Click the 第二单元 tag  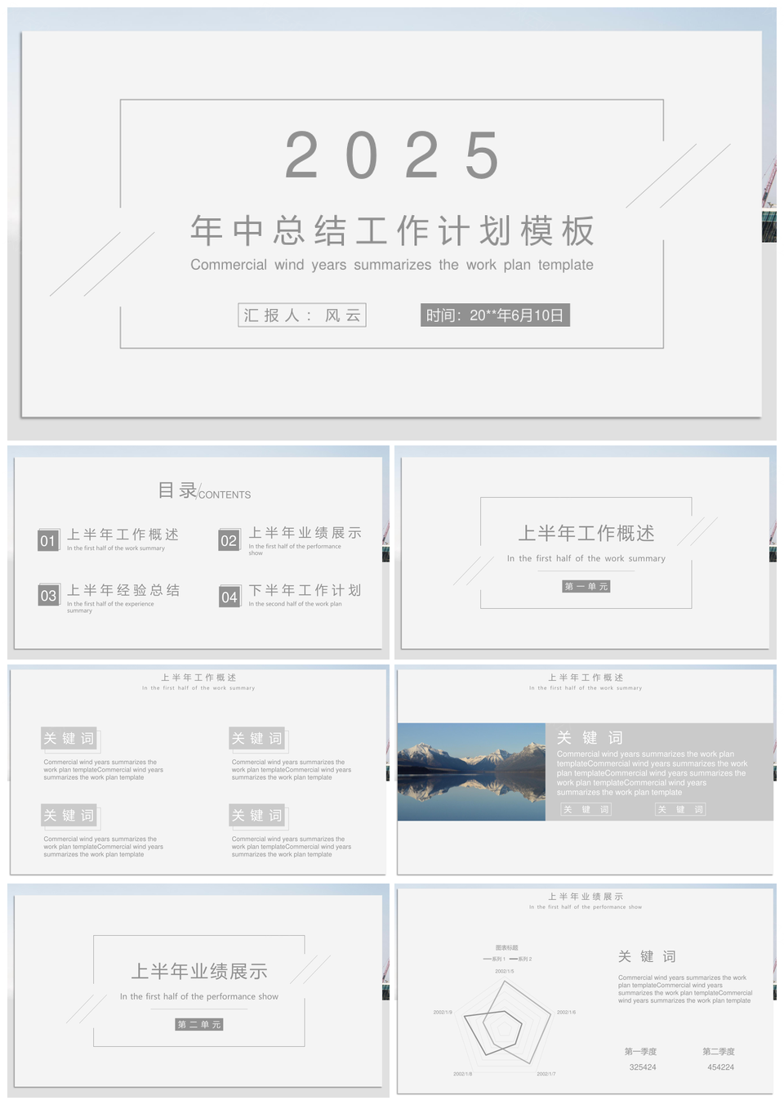[x=199, y=1025]
